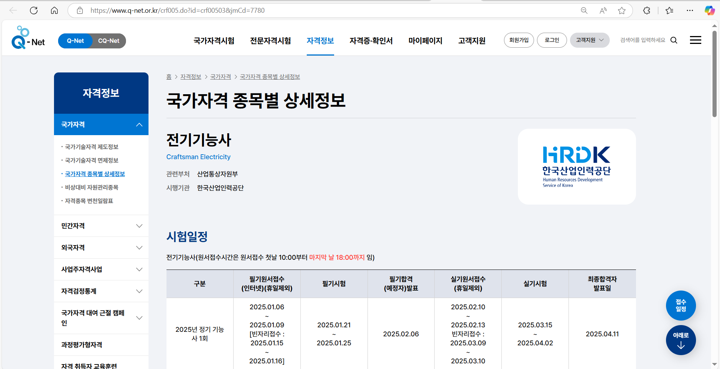The width and height of the screenshot is (720, 369).
Task: Click the browser address bar URL
Action: [177, 11]
